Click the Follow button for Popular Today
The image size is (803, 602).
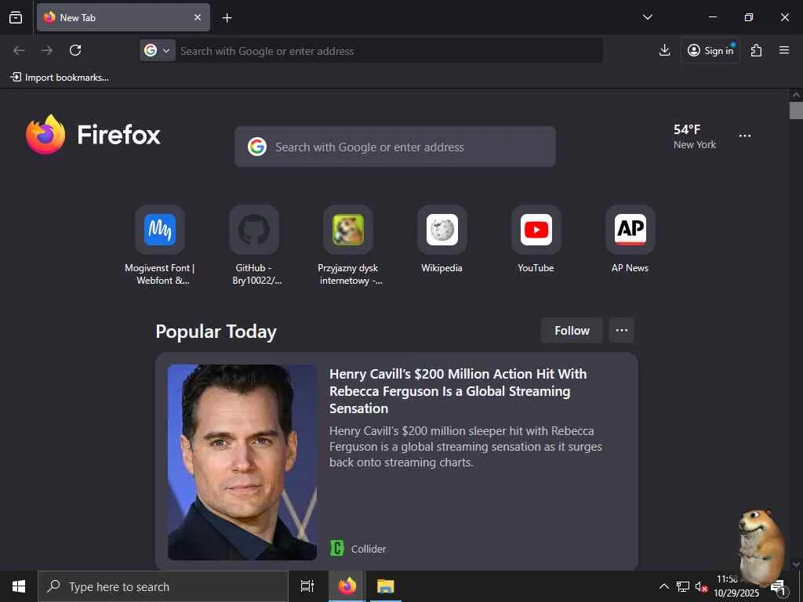click(572, 331)
